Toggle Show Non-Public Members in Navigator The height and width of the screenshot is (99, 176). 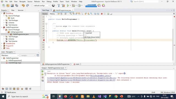[14, 89]
